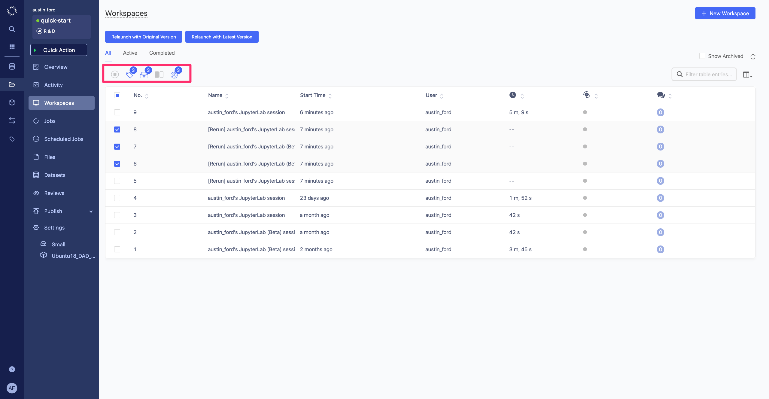Switch to the Active tab
This screenshot has width=769, height=399.
(x=130, y=53)
